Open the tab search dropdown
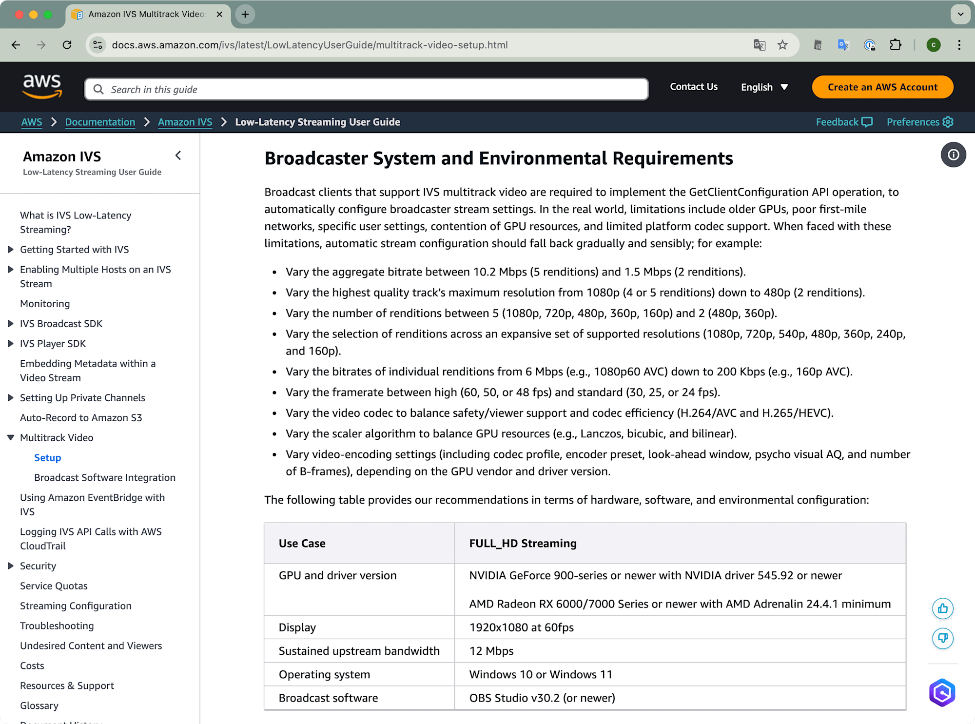 tap(960, 14)
